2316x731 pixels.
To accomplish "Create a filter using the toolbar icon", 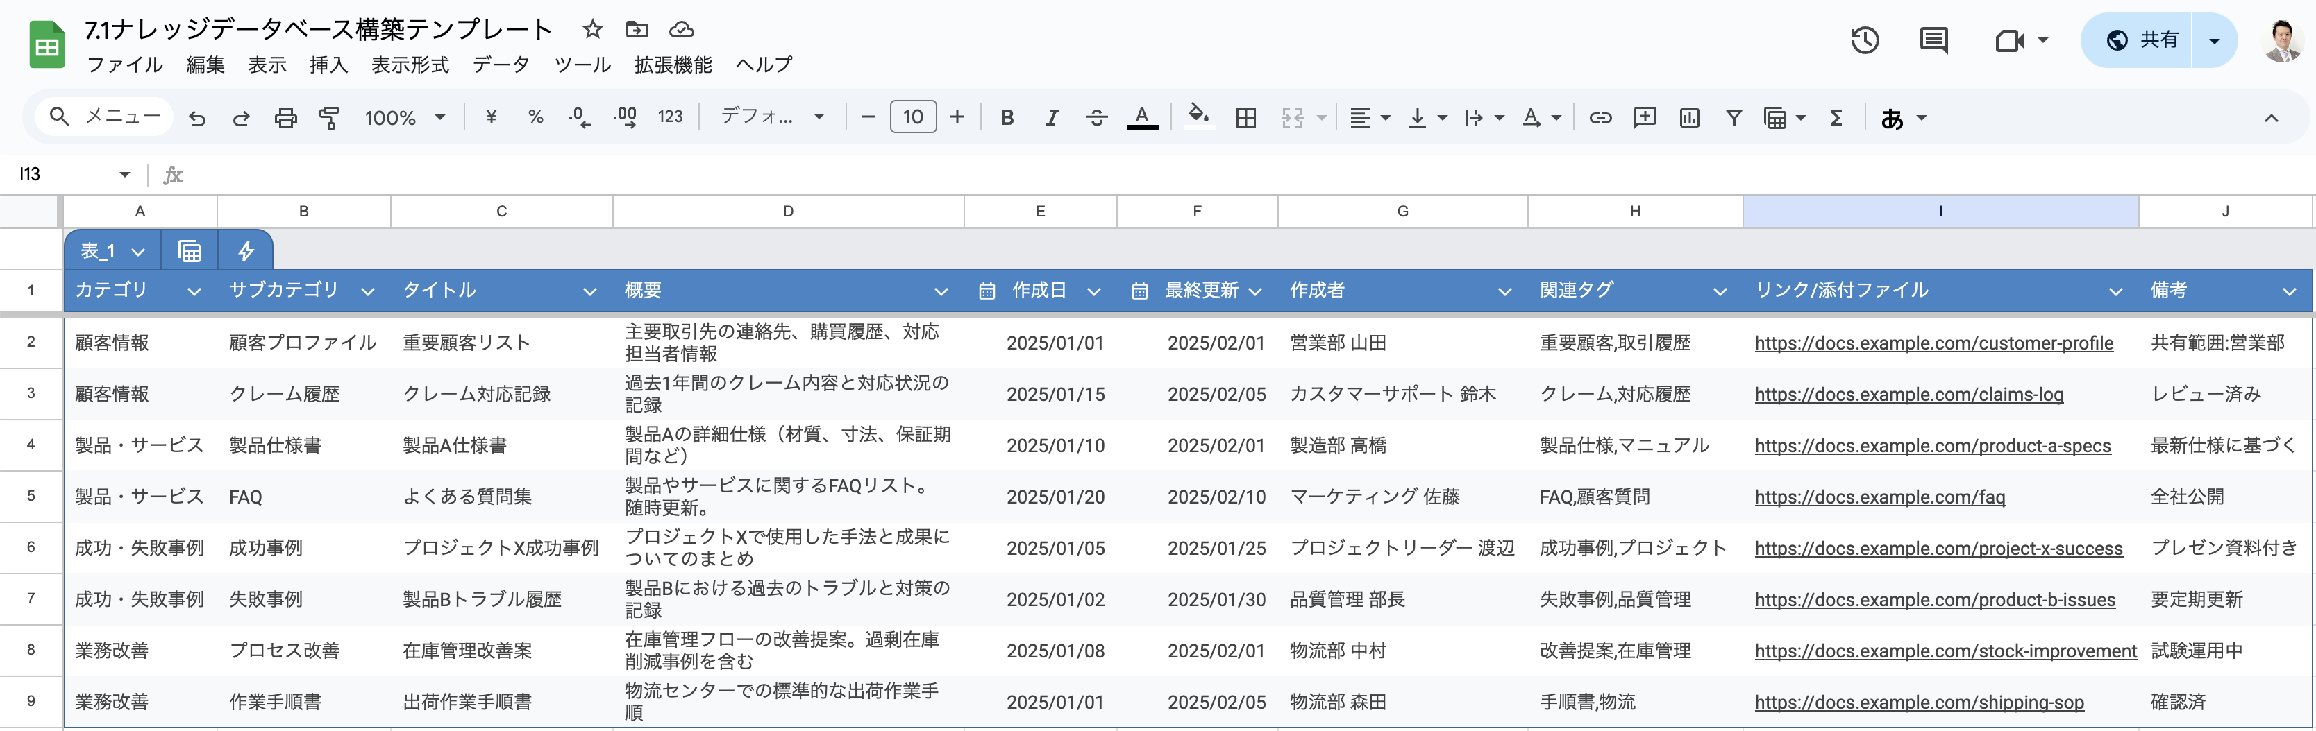I will click(x=1734, y=117).
